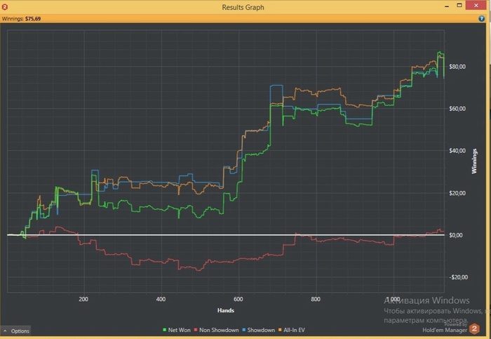Click the red Non Showdown legend swatch
The width and height of the screenshot is (491, 339).
196,330
